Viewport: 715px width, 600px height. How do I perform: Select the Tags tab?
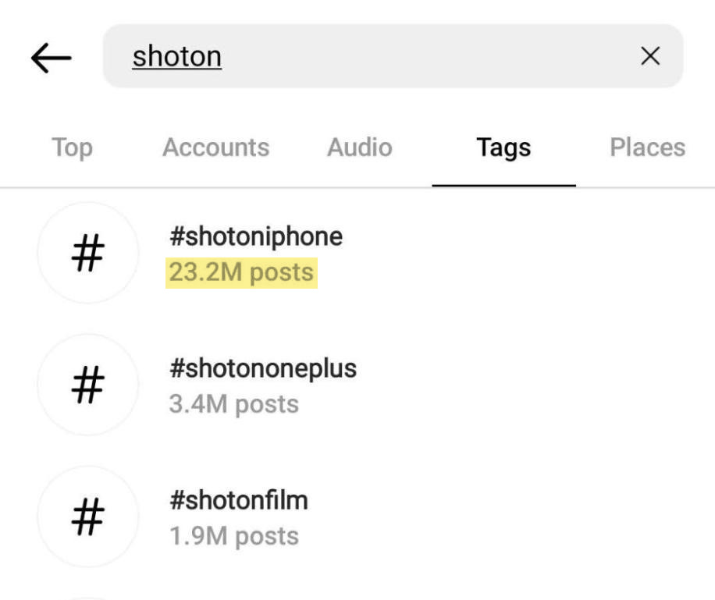click(503, 147)
